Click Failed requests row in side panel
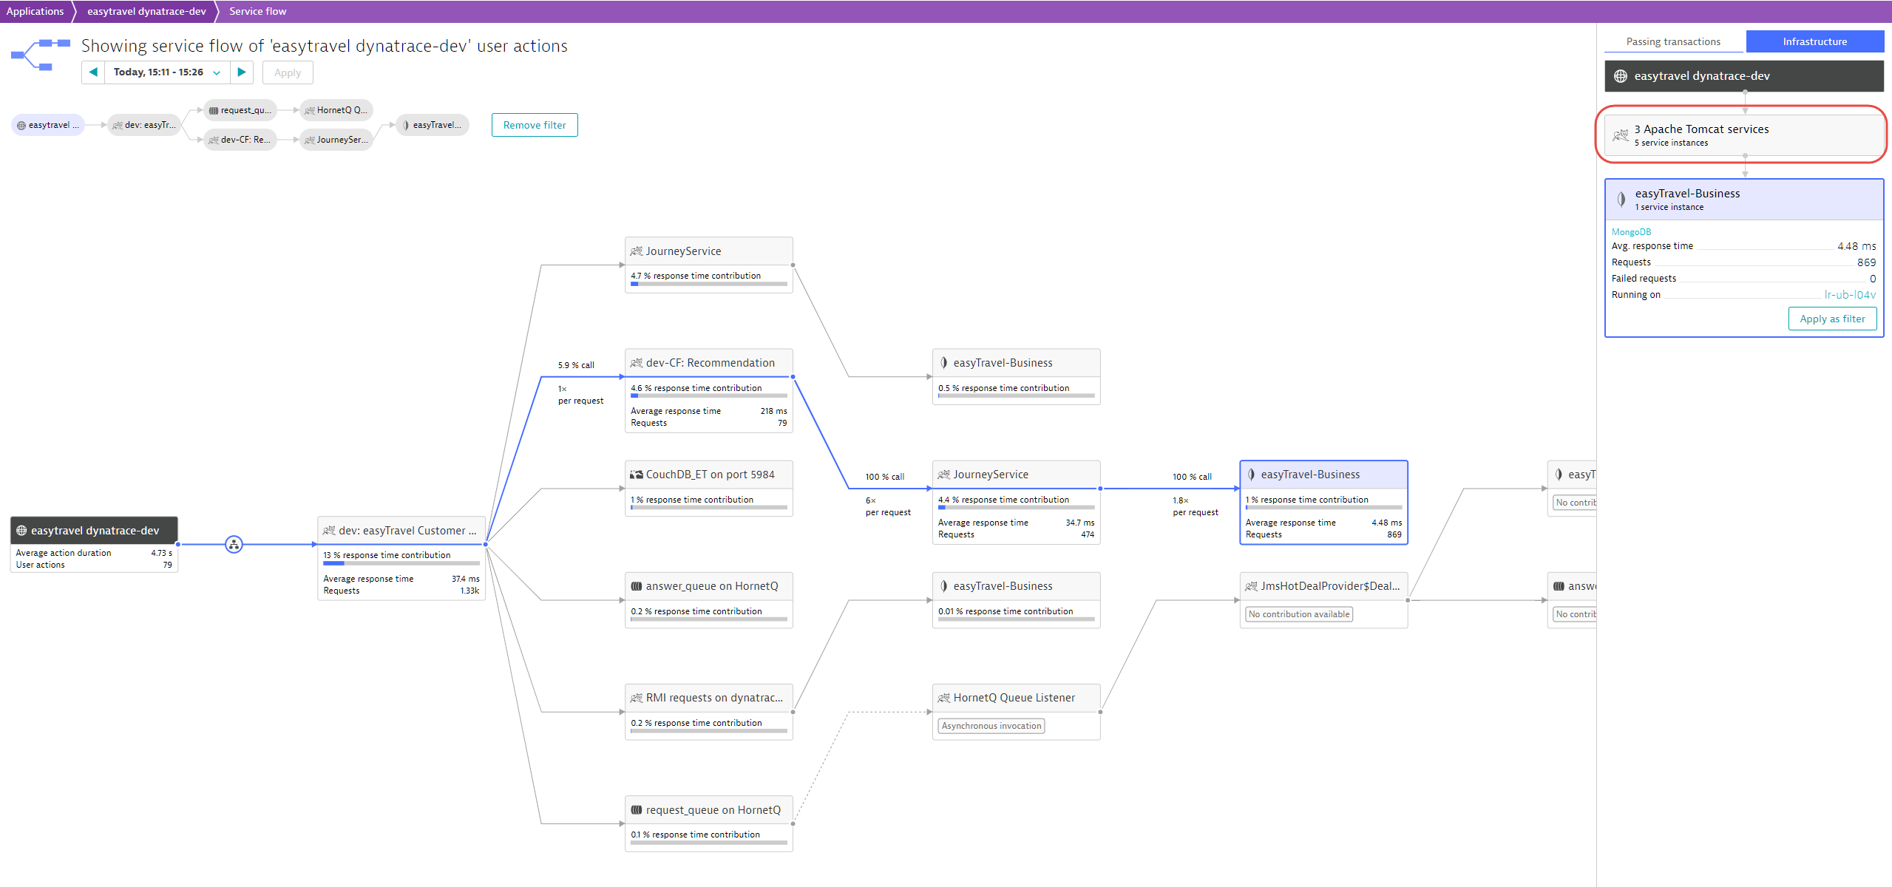 pos(1744,279)
